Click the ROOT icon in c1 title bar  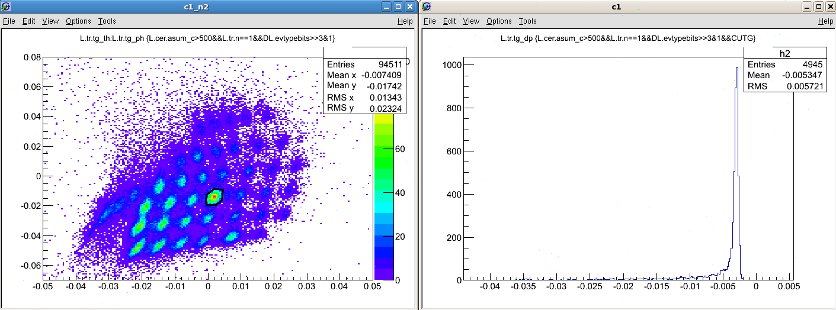[427, 7]
